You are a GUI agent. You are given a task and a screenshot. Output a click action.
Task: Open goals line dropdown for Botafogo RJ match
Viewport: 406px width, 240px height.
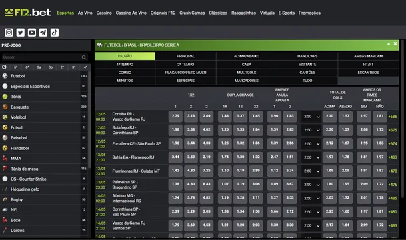coord(311,130)
